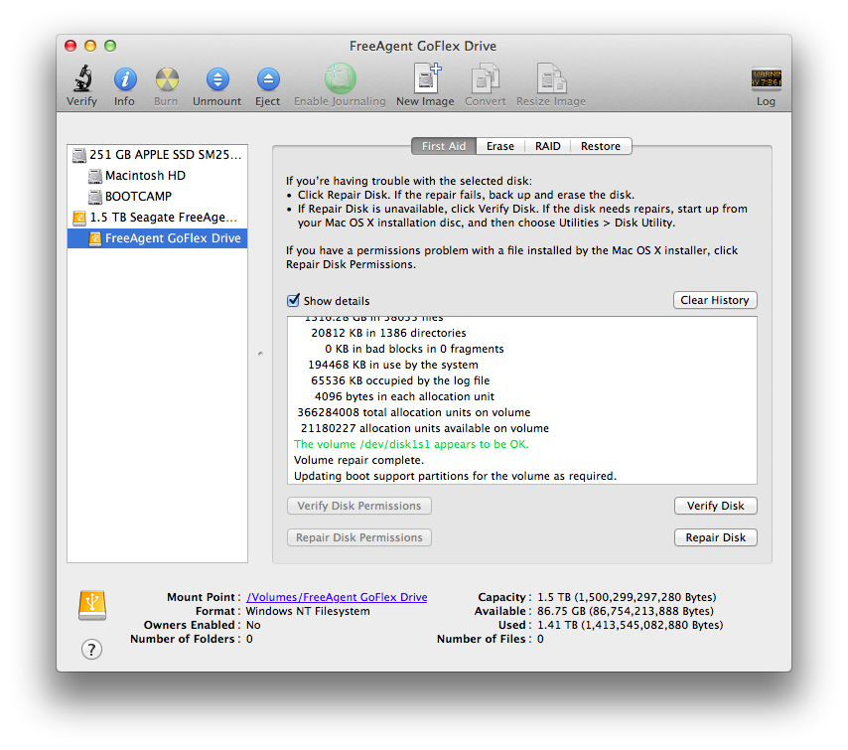The image size is (848, 750).
Task: Click the Verify Disk Permissions button
Action: click(359, 506)
